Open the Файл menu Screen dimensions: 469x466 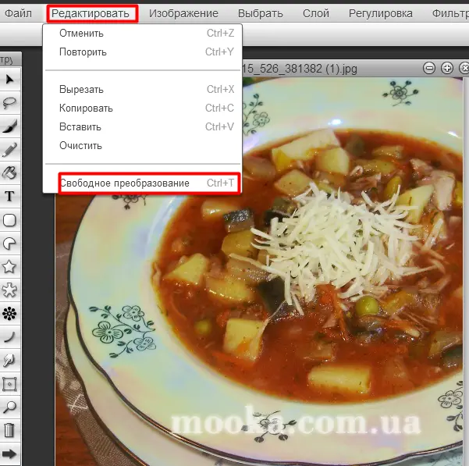click(18, 13)
